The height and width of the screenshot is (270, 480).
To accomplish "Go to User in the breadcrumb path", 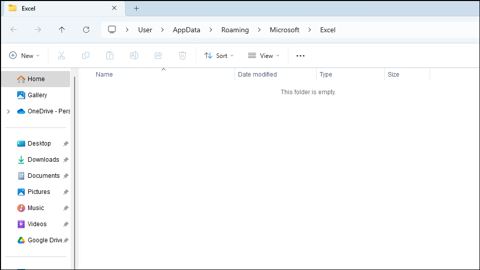I will click(x=145, y=30).
